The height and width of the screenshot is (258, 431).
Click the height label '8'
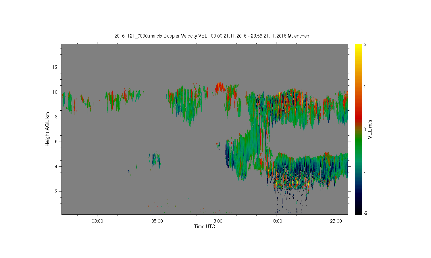coord(56,117)
